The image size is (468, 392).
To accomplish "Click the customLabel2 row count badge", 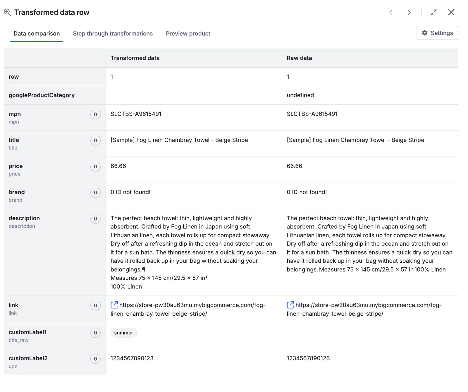I will pos(95,359).
